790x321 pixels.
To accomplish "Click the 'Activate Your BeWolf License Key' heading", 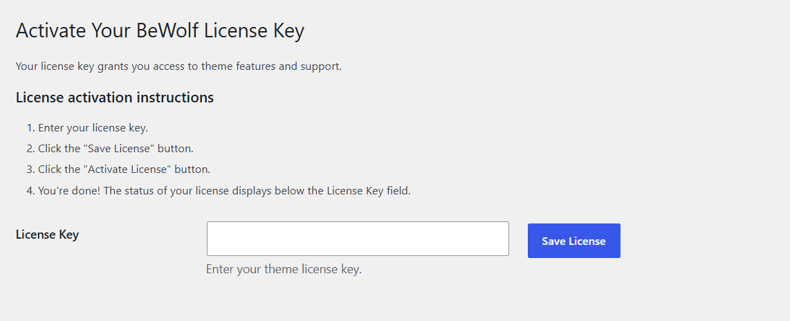I will coord(160,30).
